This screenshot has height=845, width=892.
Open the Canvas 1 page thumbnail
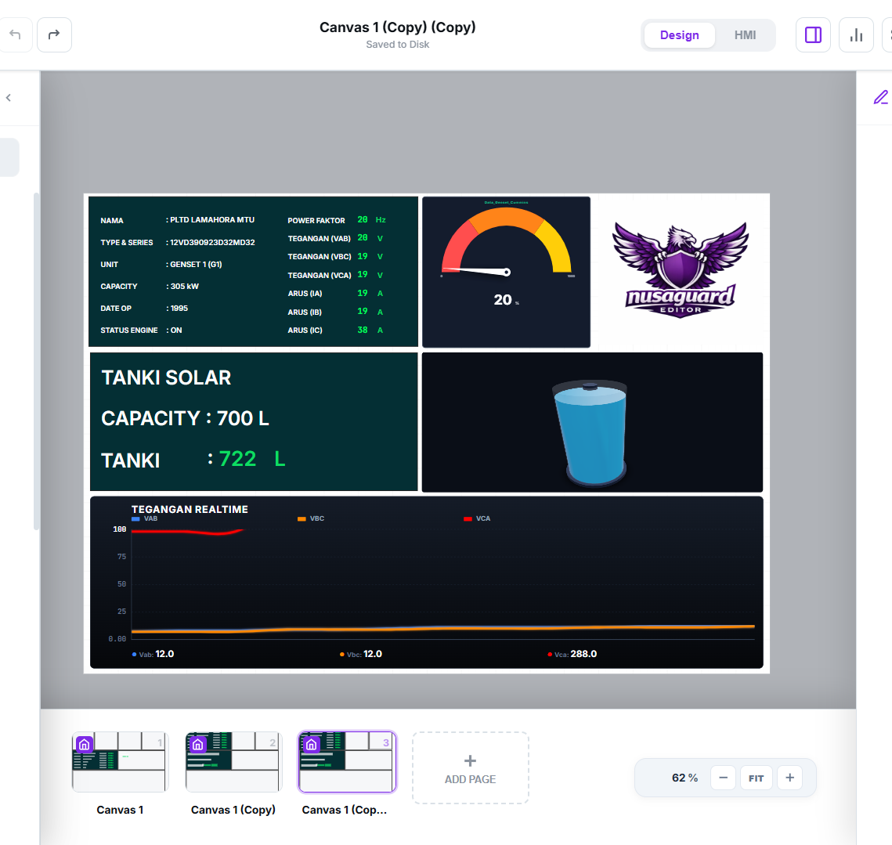(120, 763)
